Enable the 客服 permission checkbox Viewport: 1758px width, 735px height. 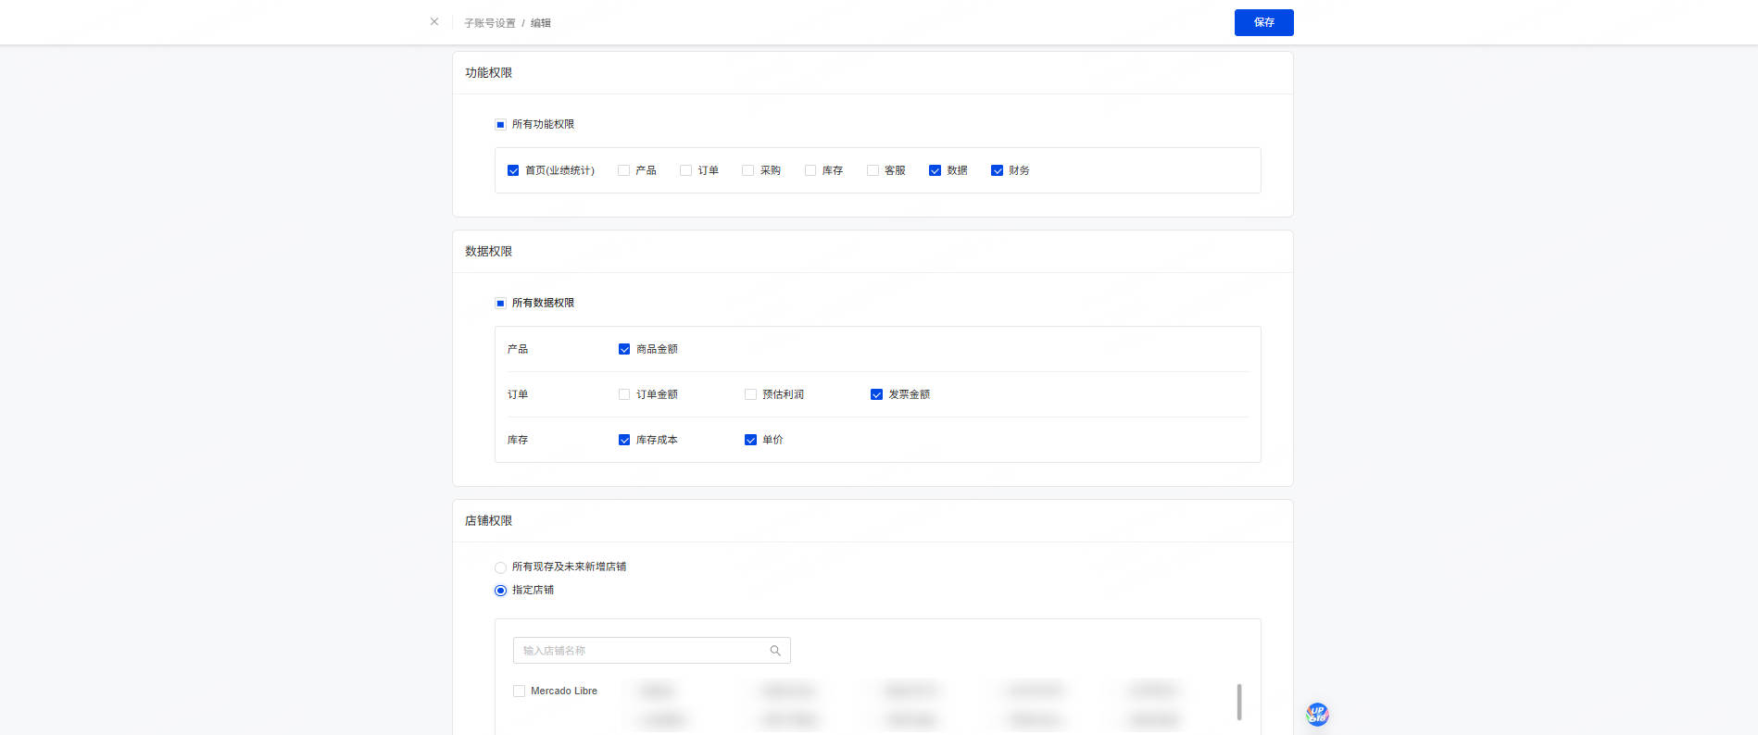tap(873, 170)
